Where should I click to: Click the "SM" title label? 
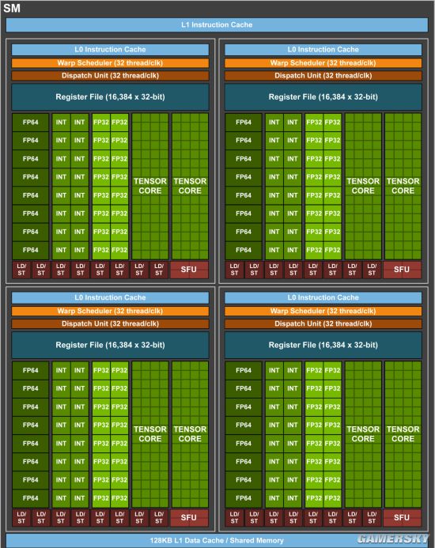(12, 8)
